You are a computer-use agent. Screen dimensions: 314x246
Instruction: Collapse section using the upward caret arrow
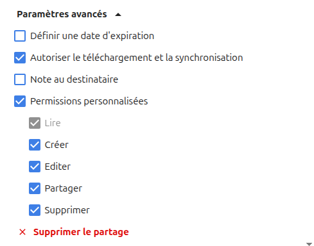118,15
